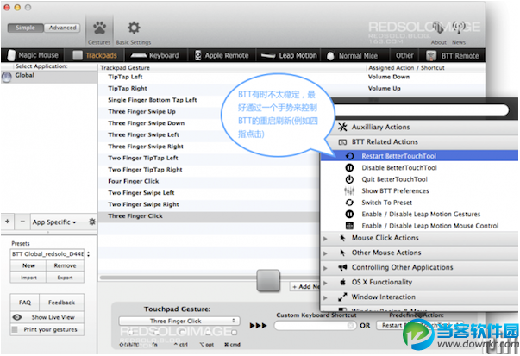Switch to Apple Remote tab
Viewport: 520px width, 356px height.
coord(222,55)
